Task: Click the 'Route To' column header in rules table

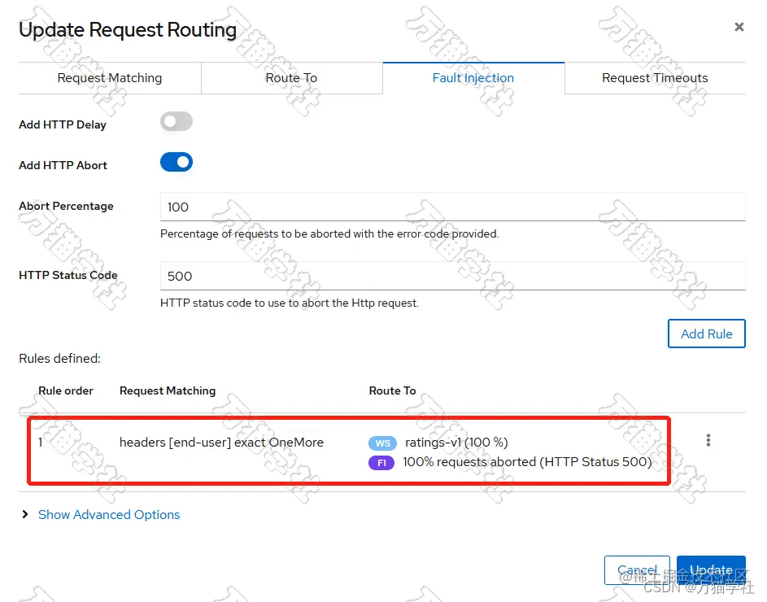Action: coord(392,391)
